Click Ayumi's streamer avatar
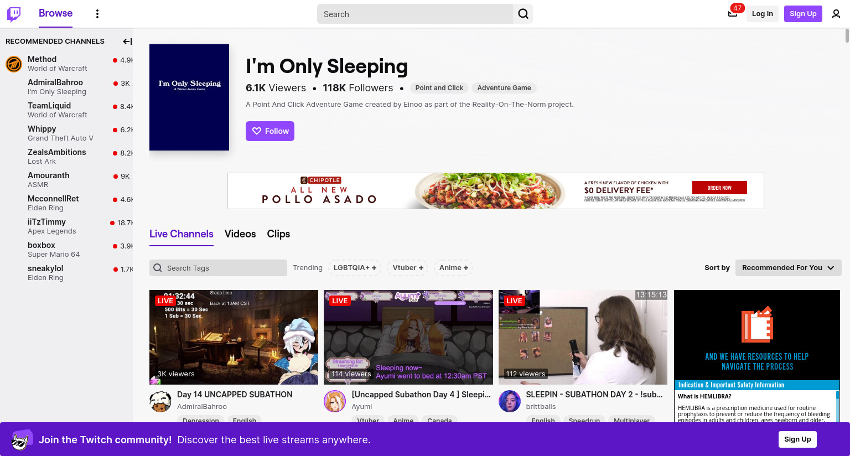Viewport: 850px width, 456px height. click(335, 401)
